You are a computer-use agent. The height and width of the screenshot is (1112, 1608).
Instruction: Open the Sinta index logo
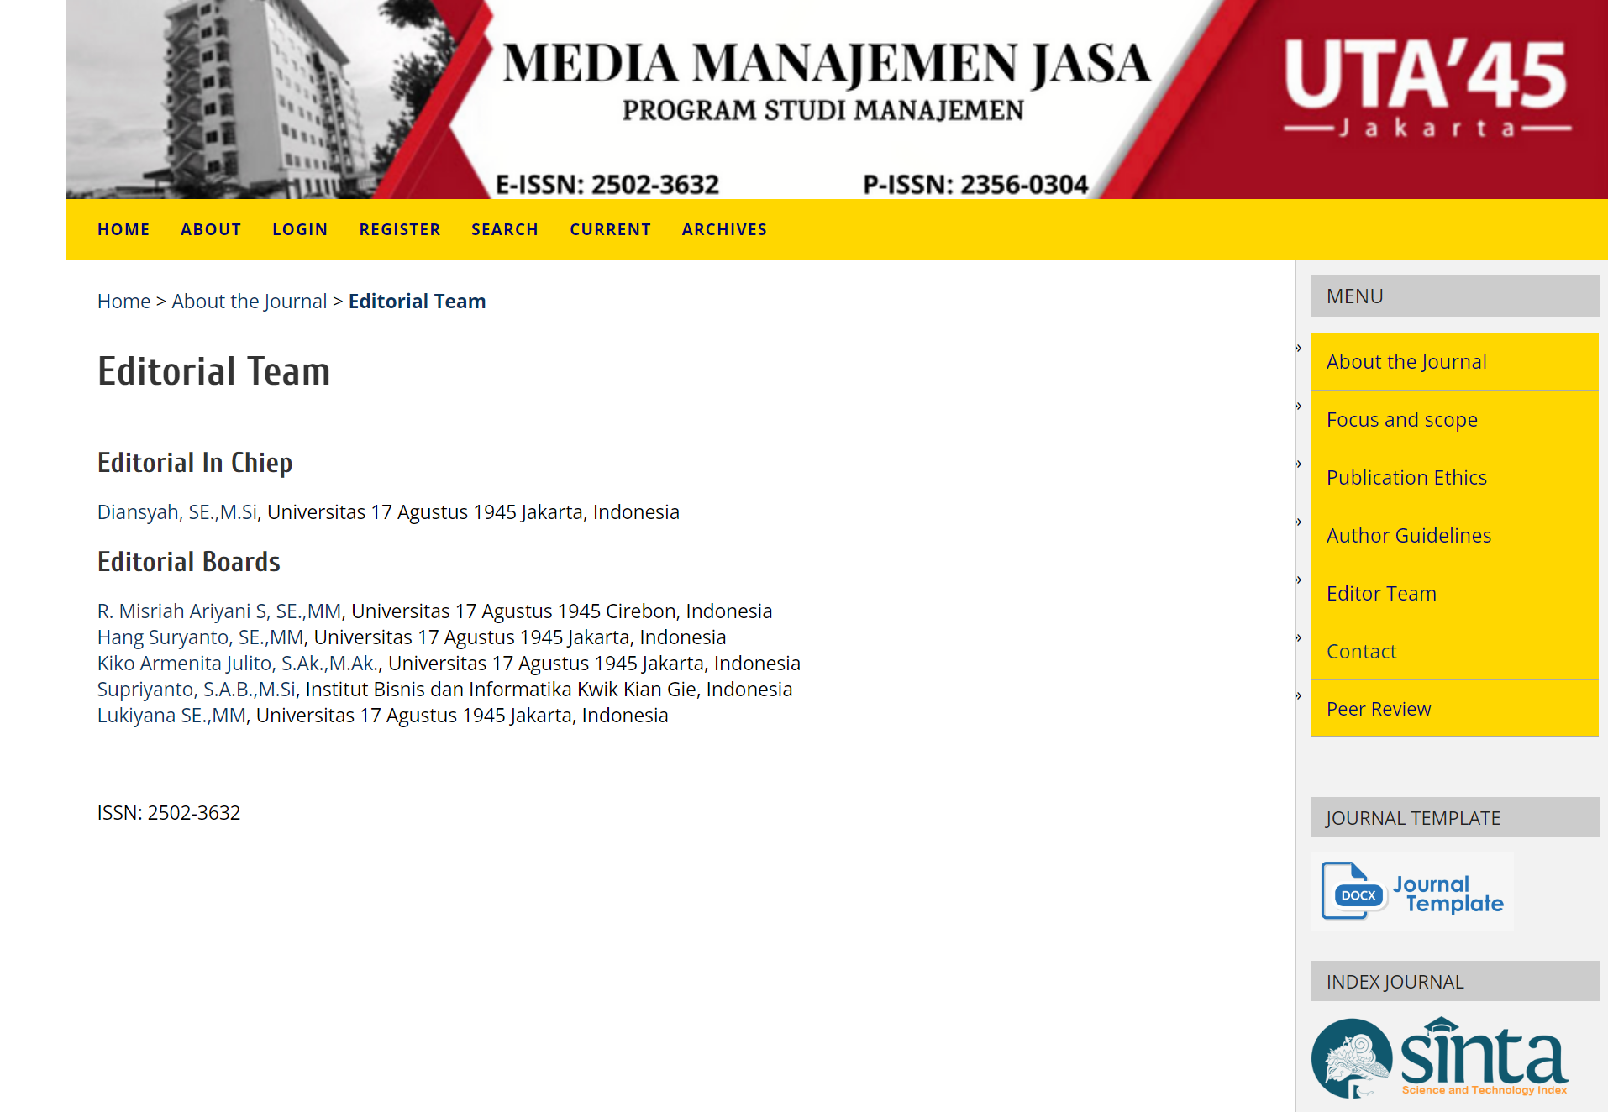(x=1439, y=1057)
